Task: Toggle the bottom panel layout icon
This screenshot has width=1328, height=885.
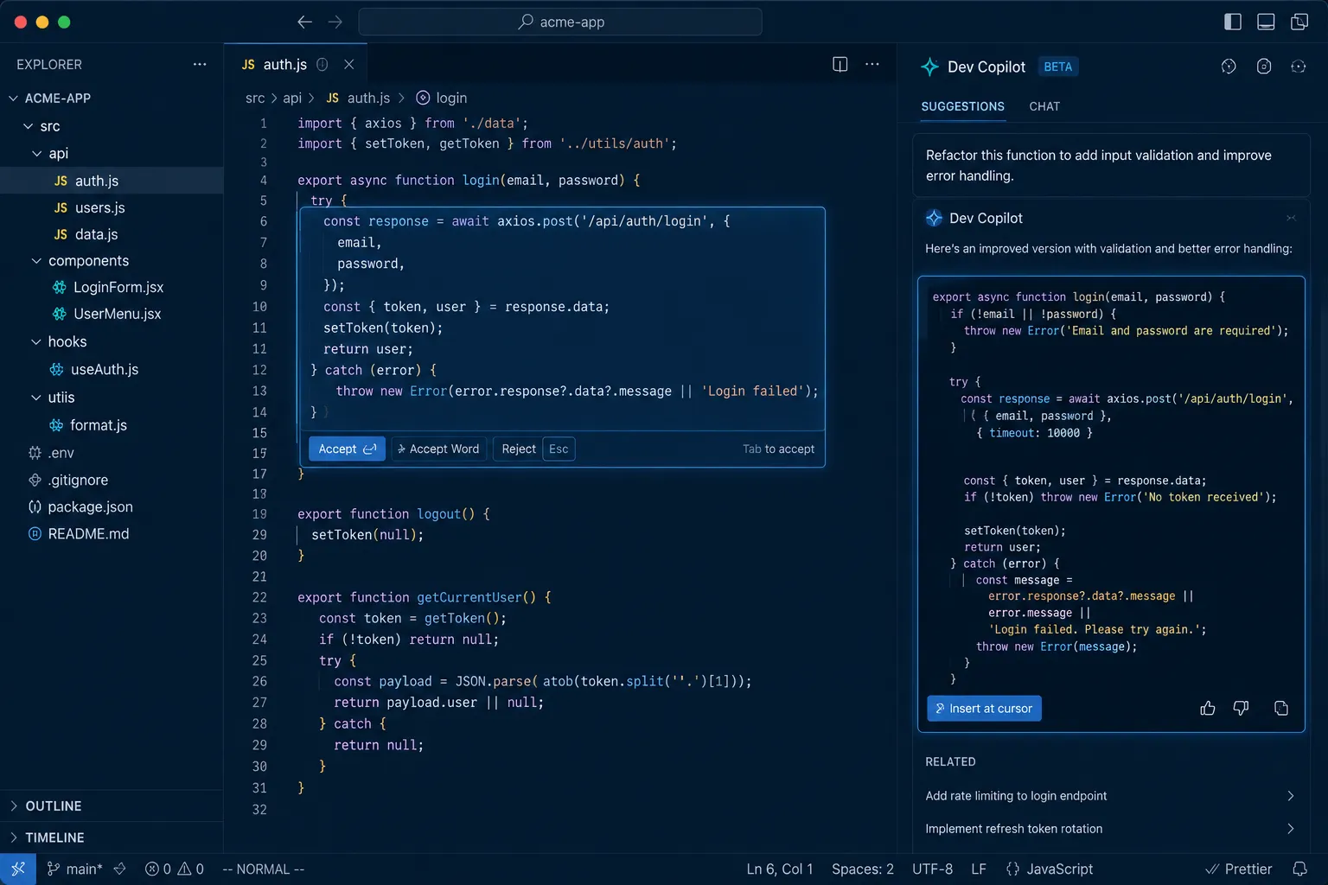Action: [x=1266, y=22]
